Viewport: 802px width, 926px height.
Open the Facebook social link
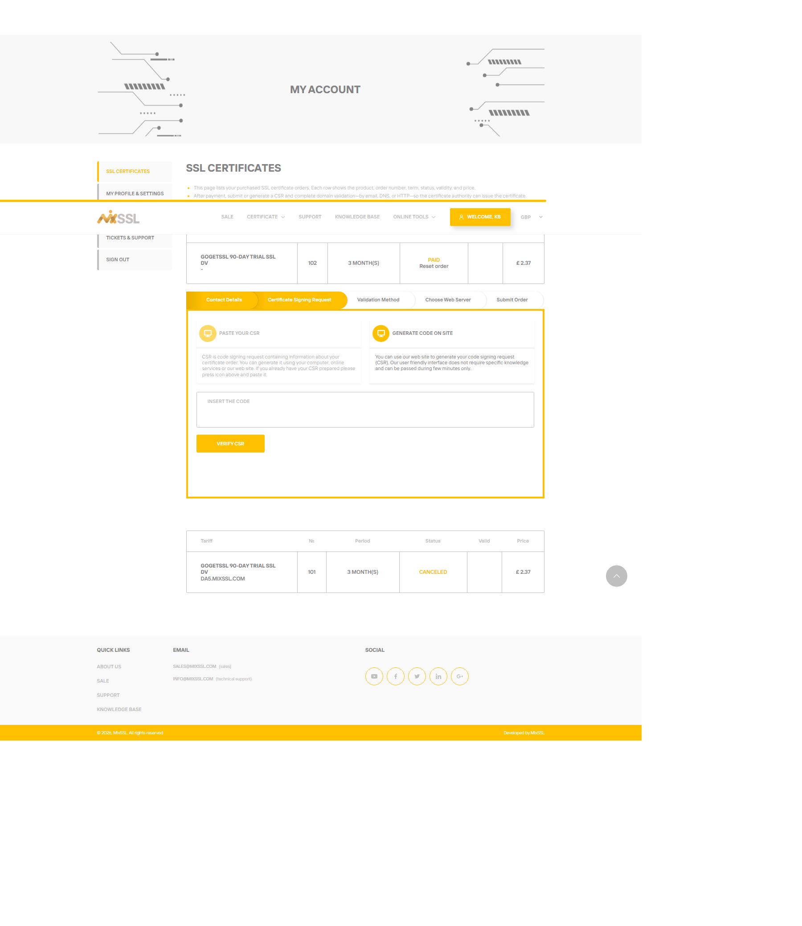[x=396, y=676]
